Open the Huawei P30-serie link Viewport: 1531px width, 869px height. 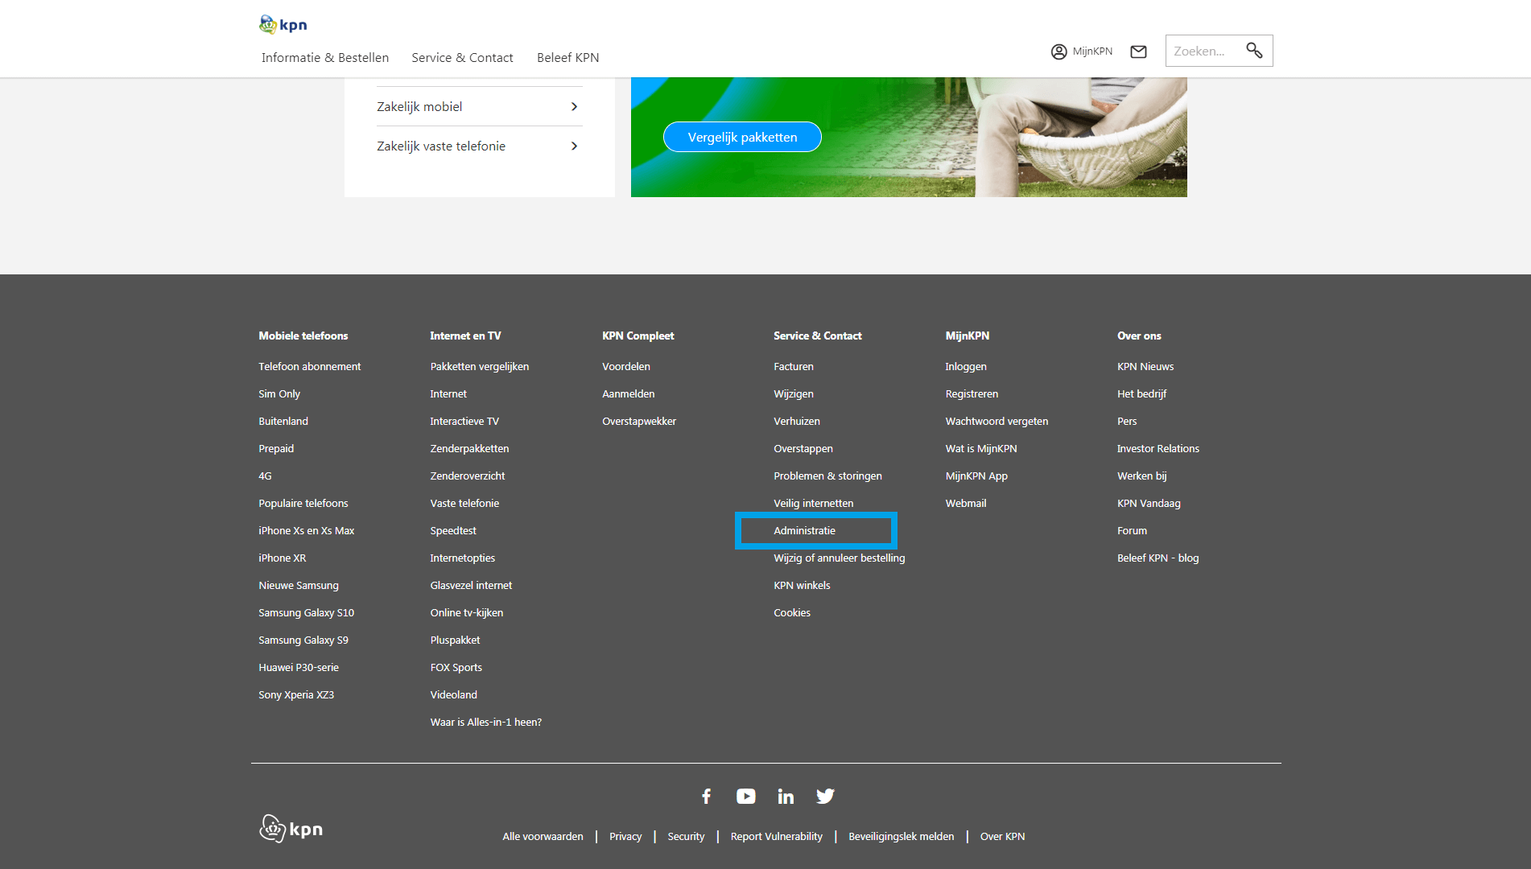coord(299,667)
